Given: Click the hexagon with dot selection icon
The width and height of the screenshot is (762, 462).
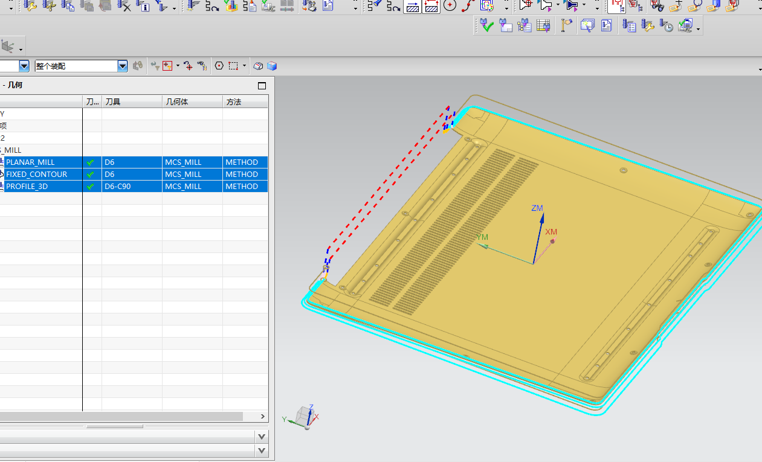Looking at the screenshot, I should click(x=219, y=66).
